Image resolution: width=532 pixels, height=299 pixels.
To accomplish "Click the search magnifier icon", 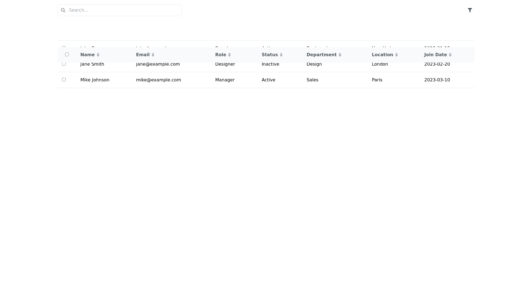I will (x=63, y=10).
